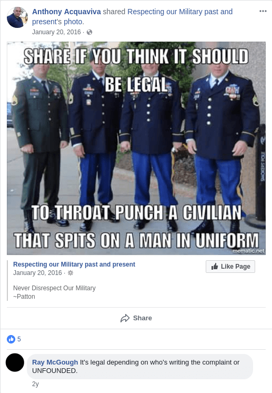Viewport: 272px width, 393px height.
Task: Open the original post's January 20, 2016 date
Action: click(x=37, y=273)
